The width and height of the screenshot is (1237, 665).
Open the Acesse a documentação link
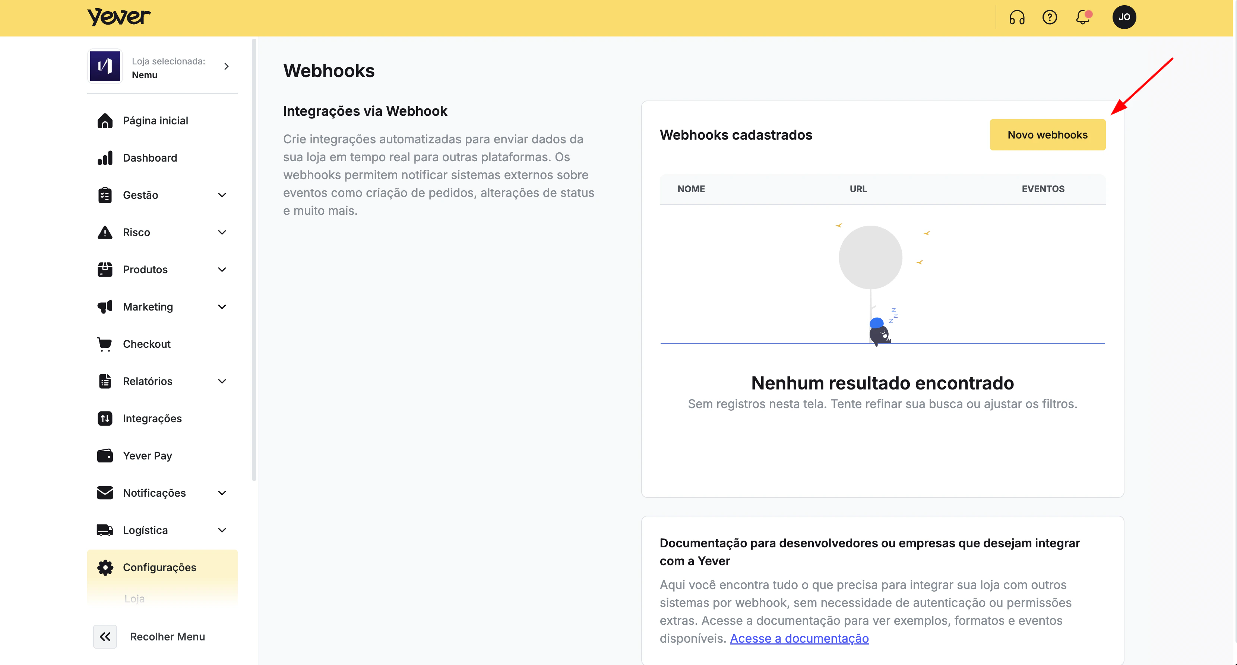[x=799, y=638]
